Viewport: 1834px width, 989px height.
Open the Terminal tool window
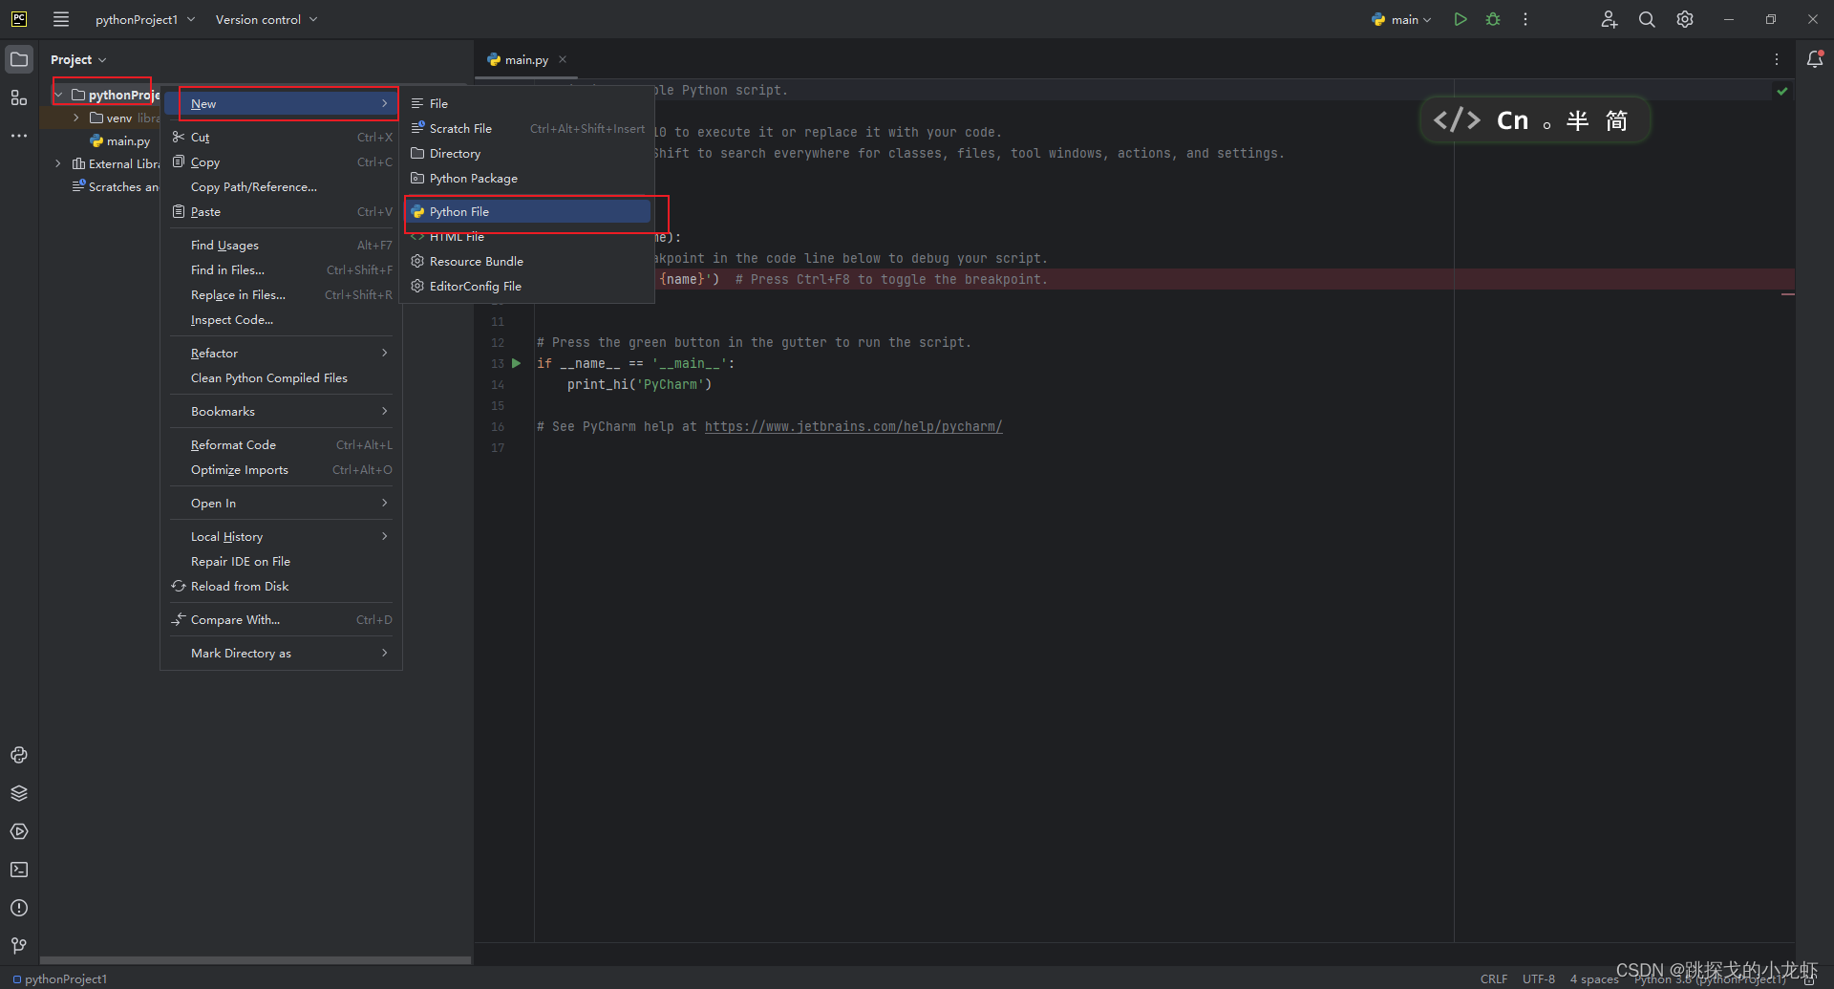19,870
